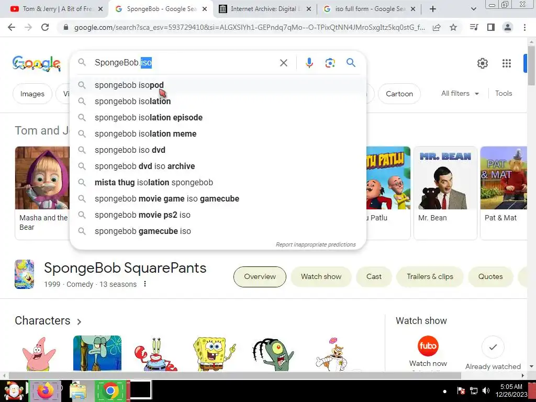Open Google Lens image search icon

pyautogui.click(x=330, y=63)
